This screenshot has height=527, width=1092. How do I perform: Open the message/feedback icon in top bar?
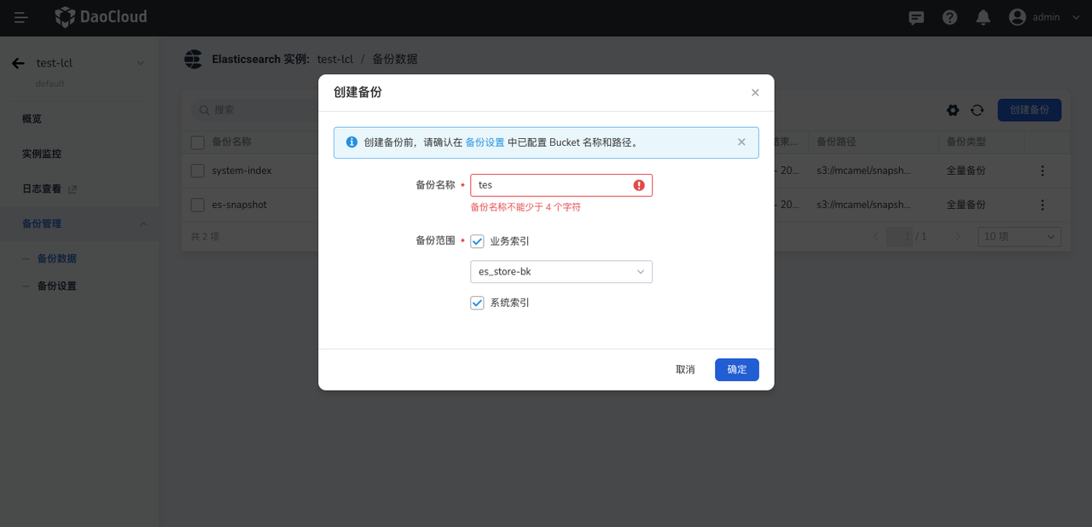tap(915, 16)
